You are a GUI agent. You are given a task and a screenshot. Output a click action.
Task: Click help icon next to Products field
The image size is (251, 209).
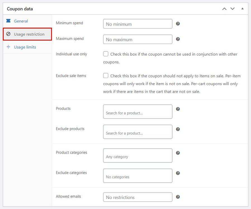click(x=178, y=109)
